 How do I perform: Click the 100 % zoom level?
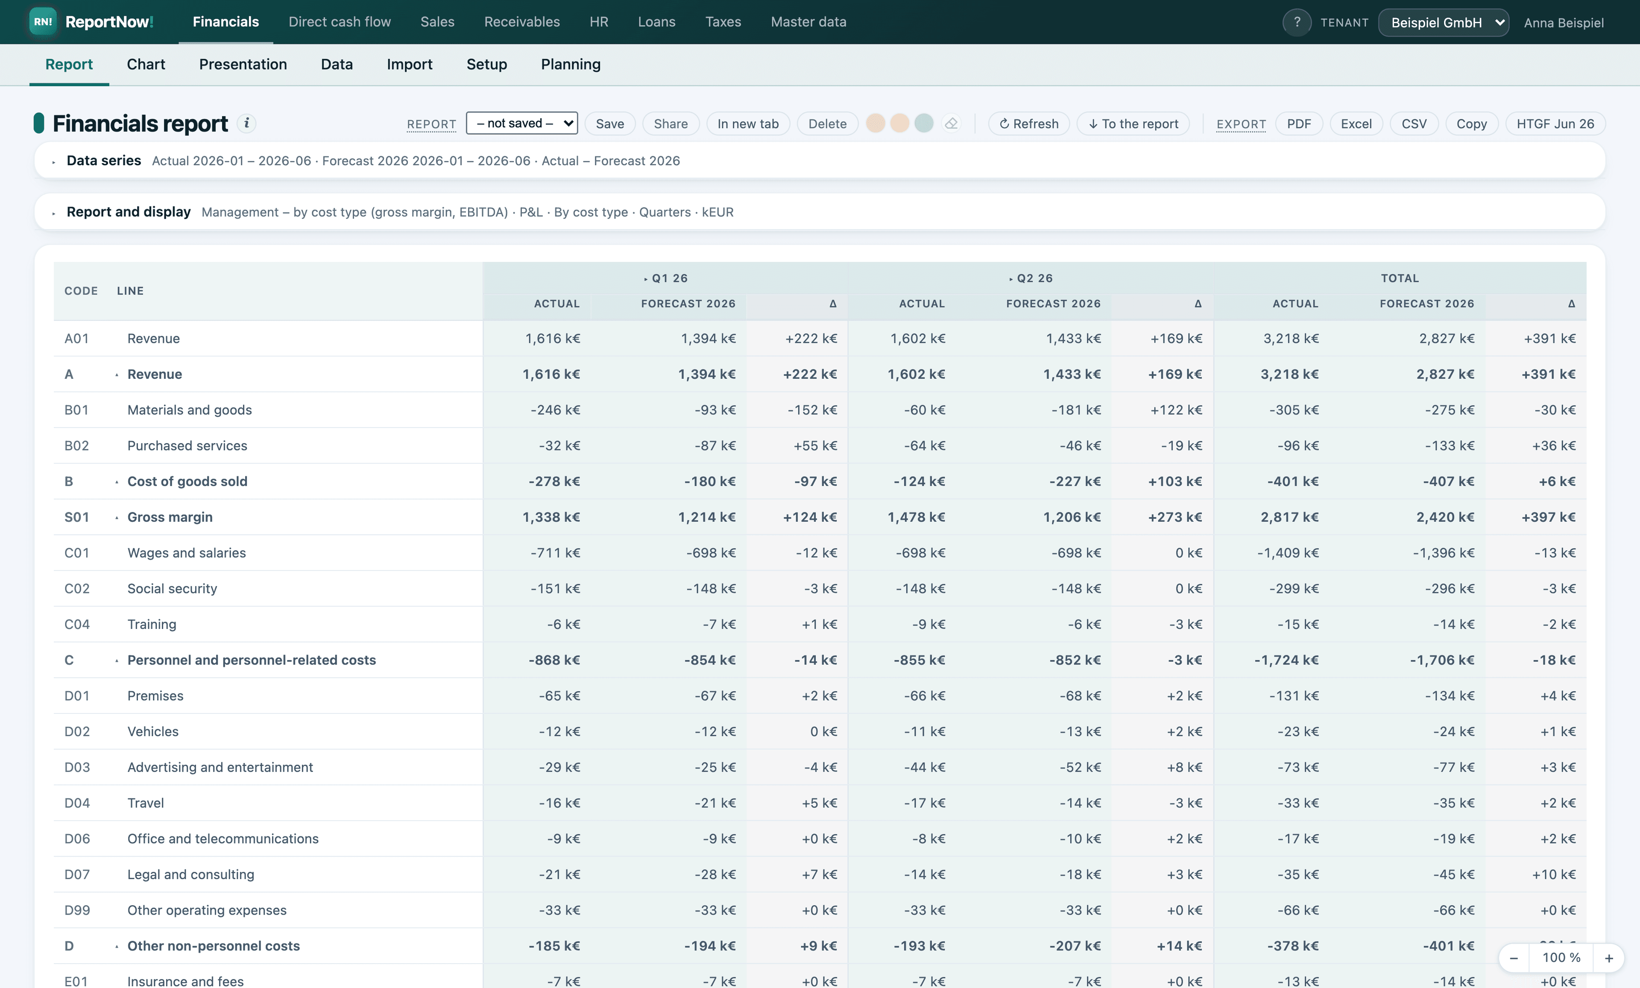[x=1561, y=957]
